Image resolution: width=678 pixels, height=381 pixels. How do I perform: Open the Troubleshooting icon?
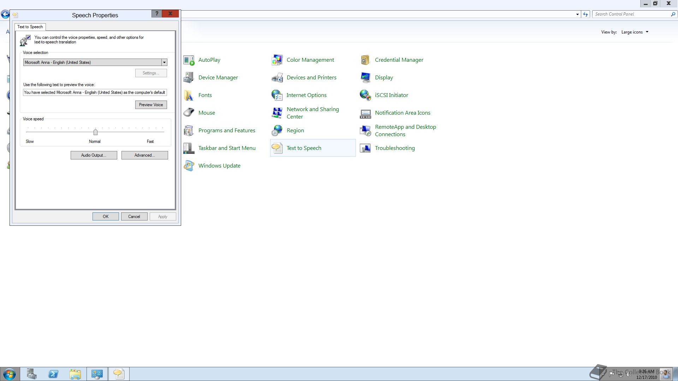click(365, 148)
